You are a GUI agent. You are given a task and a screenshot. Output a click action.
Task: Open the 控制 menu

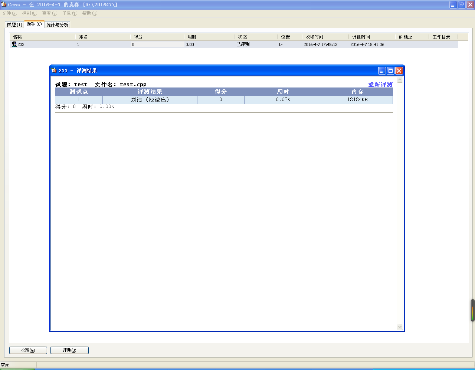(30, 13)
